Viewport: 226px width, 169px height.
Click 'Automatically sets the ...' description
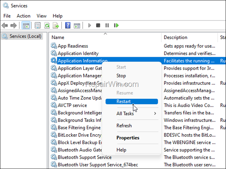tap(189, 98)
